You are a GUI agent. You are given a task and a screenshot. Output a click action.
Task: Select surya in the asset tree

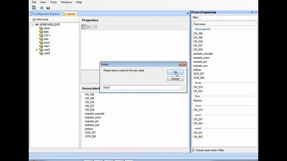pos(47,42)
